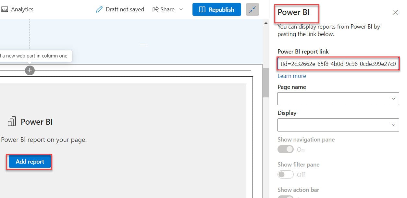The image size is (407, 198).
Task: Click the Power BI web part icon
Action: click(12, 122)
